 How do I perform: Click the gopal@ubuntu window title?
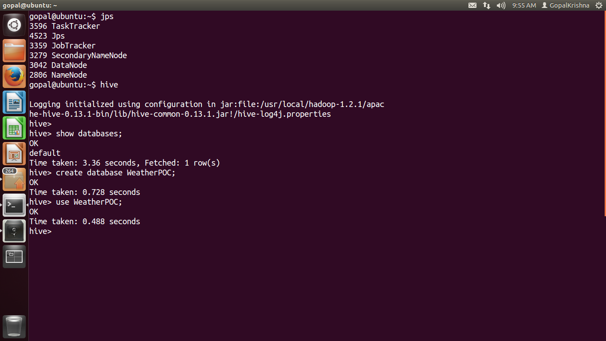tap(30, 5)
